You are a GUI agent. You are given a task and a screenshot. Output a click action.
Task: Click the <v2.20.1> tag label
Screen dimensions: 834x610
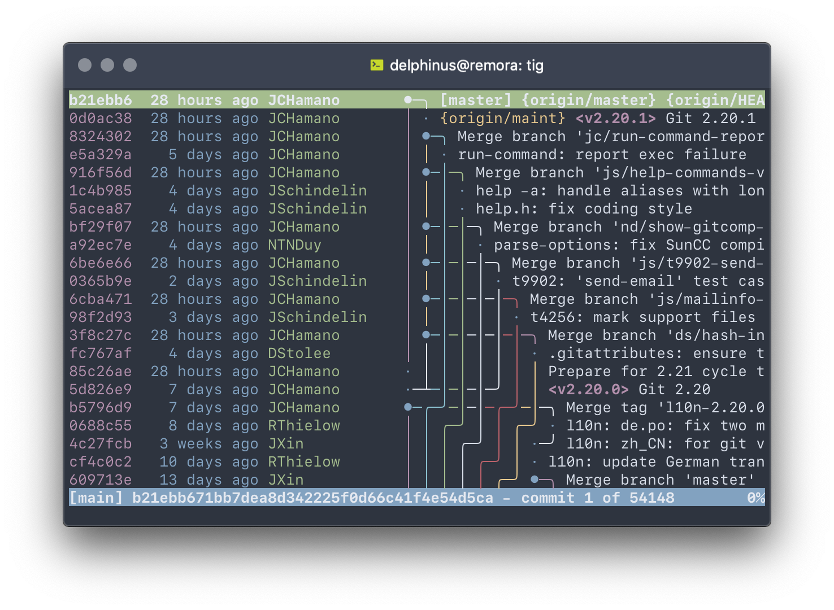[x=616, y=118]
